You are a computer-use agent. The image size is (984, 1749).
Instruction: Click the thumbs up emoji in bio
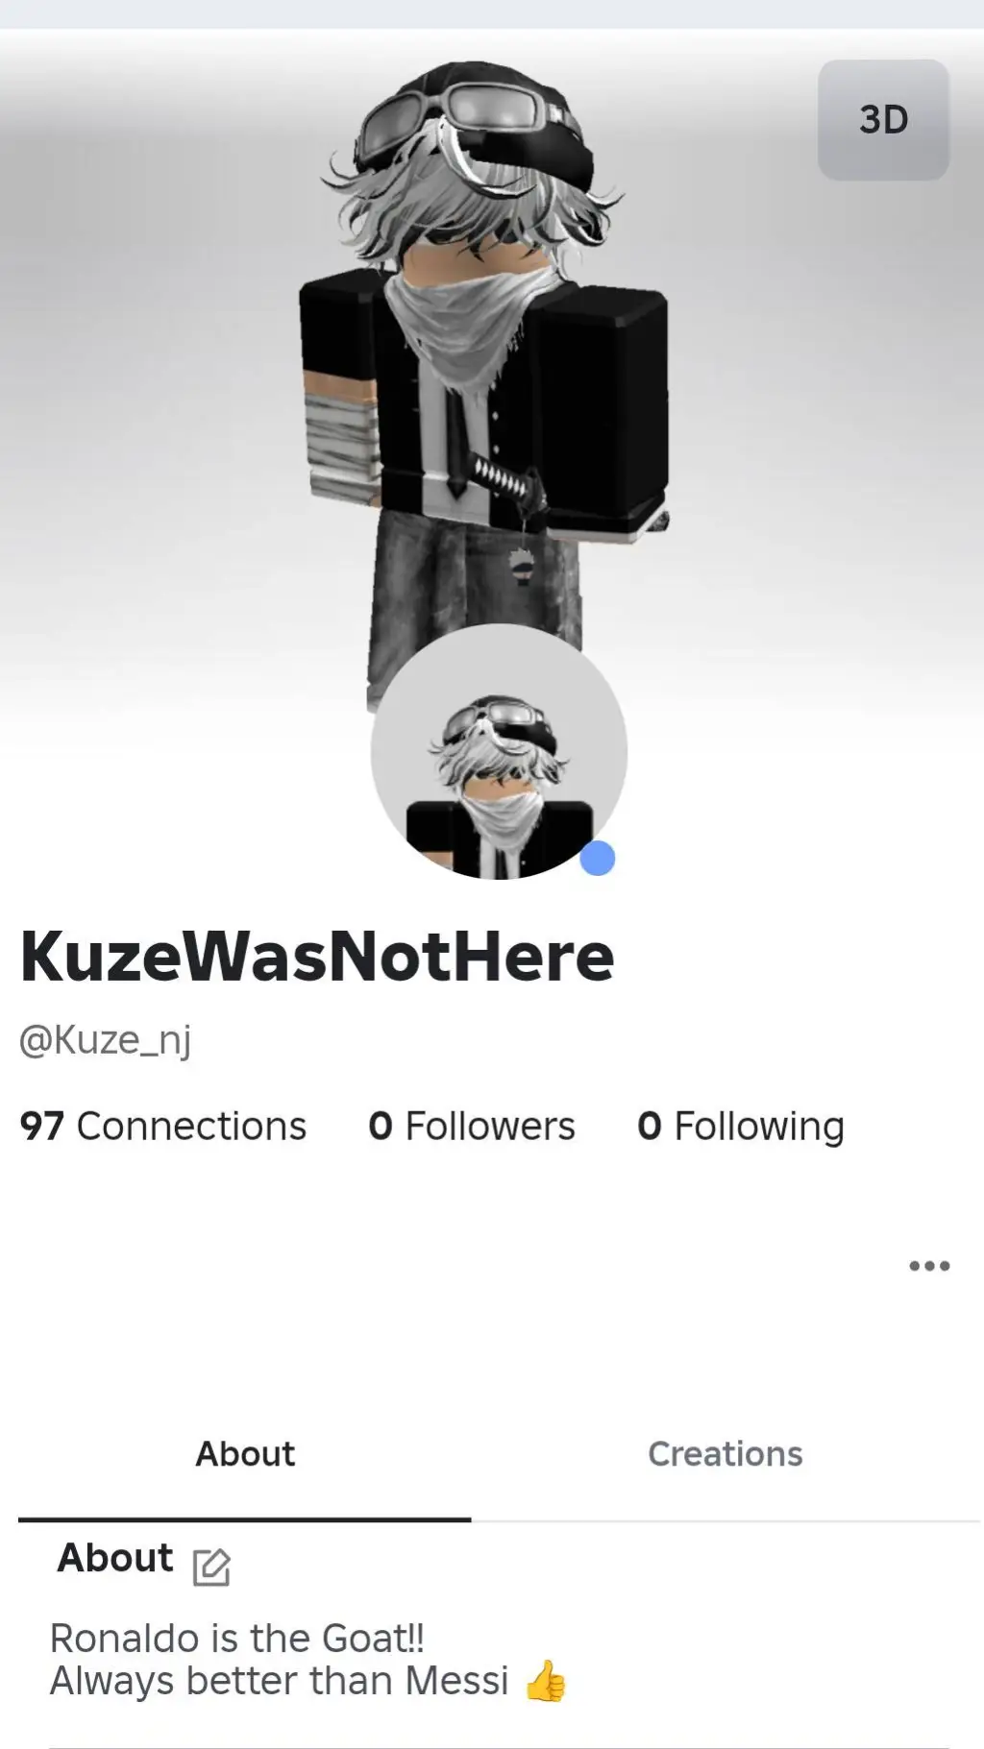tap(546, 1681)
